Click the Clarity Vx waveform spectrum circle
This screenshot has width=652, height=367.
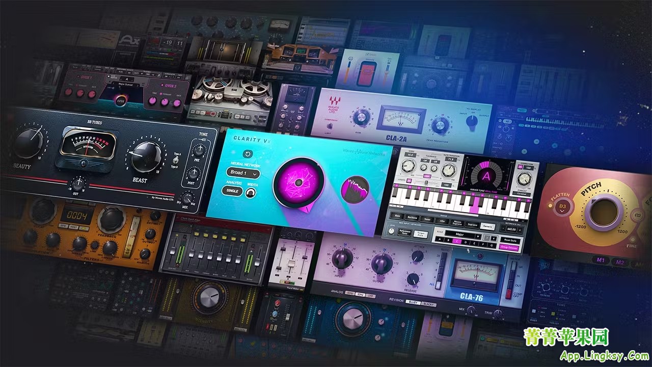click(x=355, y=190)
